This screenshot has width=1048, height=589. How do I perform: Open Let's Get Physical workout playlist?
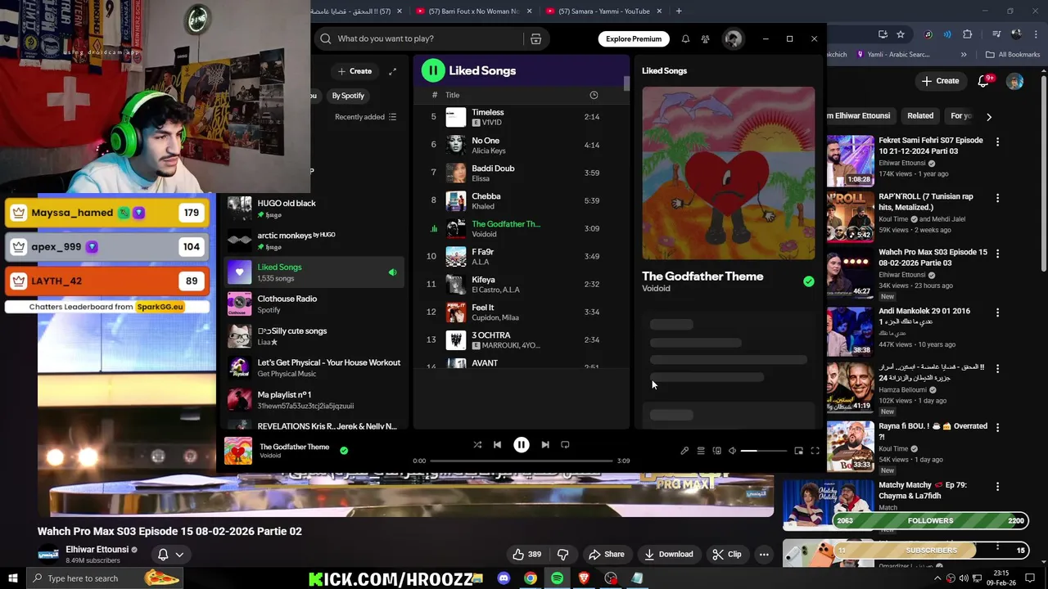(x=314, y=368)
